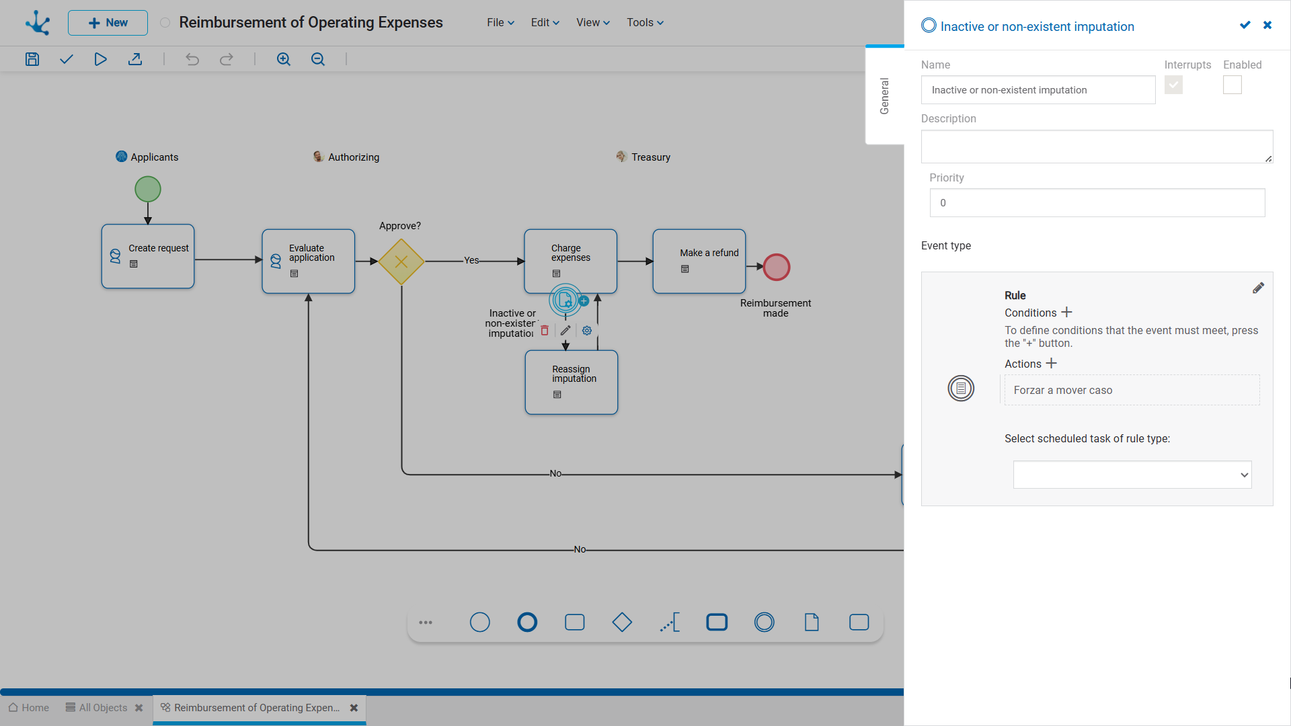
Task: Select the Approve? gateway diamond on canvas
Action: tap(401, 261)
